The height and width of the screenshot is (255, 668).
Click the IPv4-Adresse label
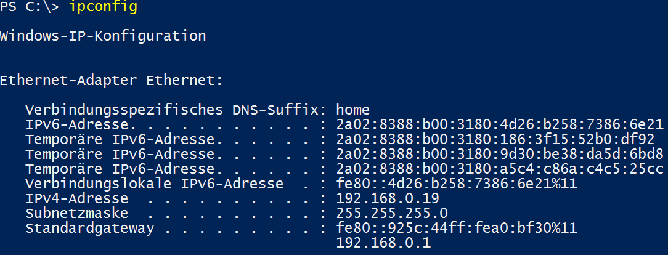(76, 199)
